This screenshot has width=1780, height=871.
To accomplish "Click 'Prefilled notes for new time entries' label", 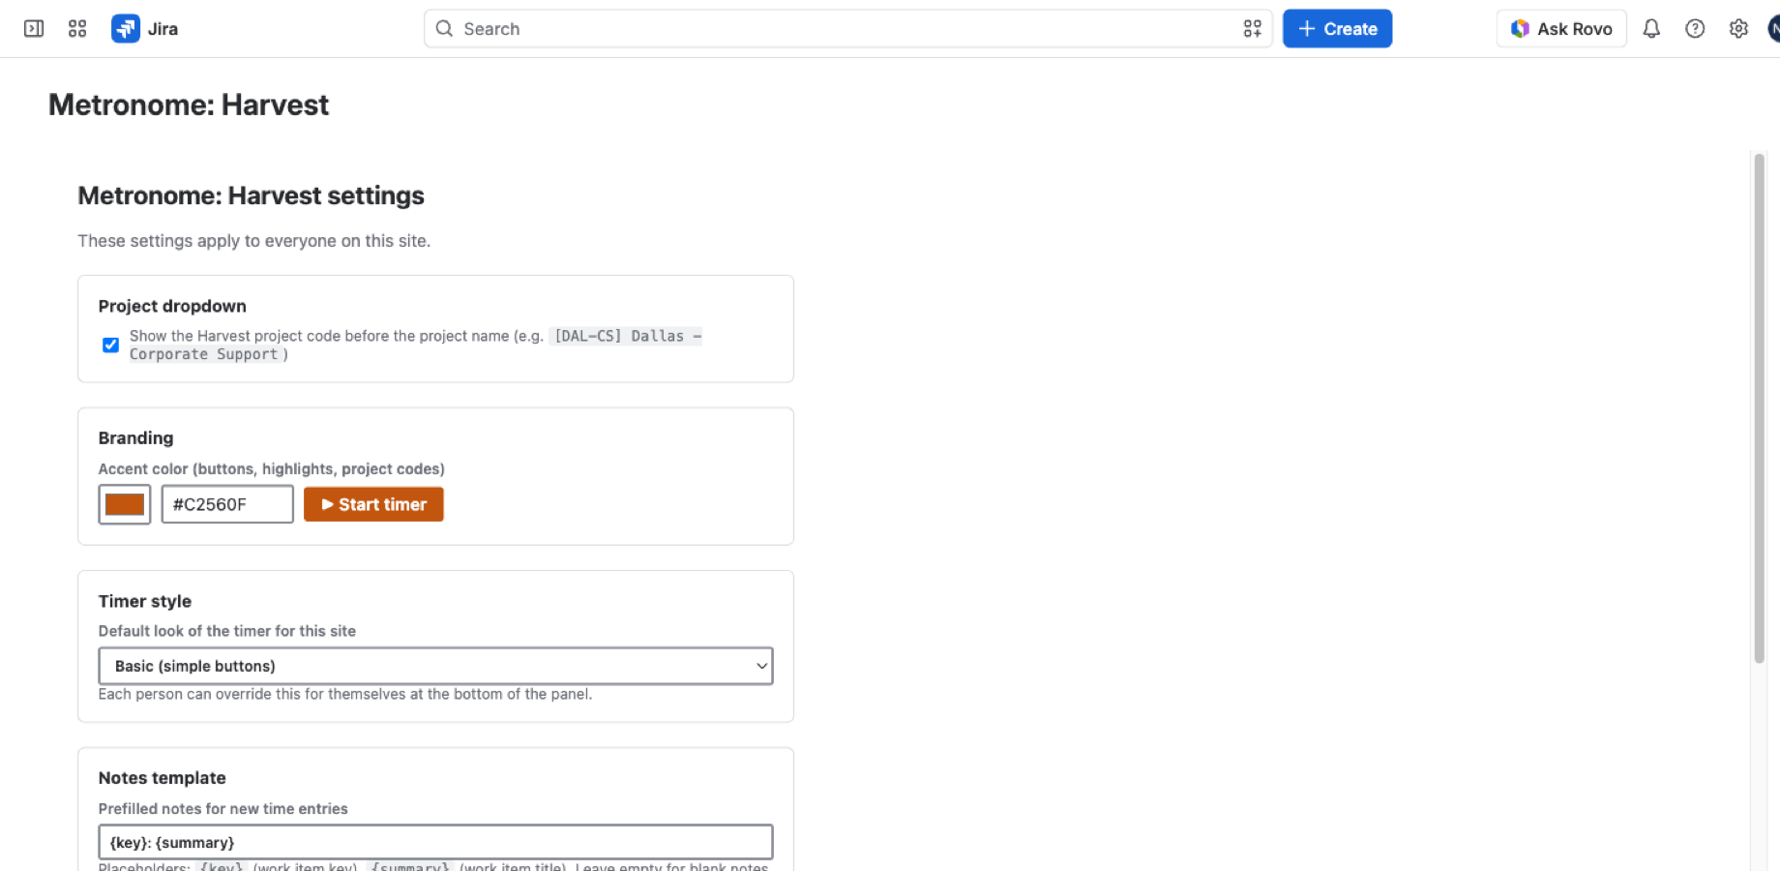I will point(222,809).
